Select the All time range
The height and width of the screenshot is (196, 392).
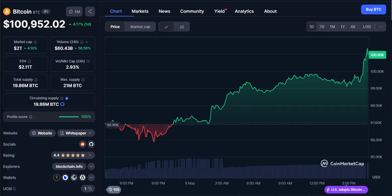pyautogui.click(x=353, y=27)
